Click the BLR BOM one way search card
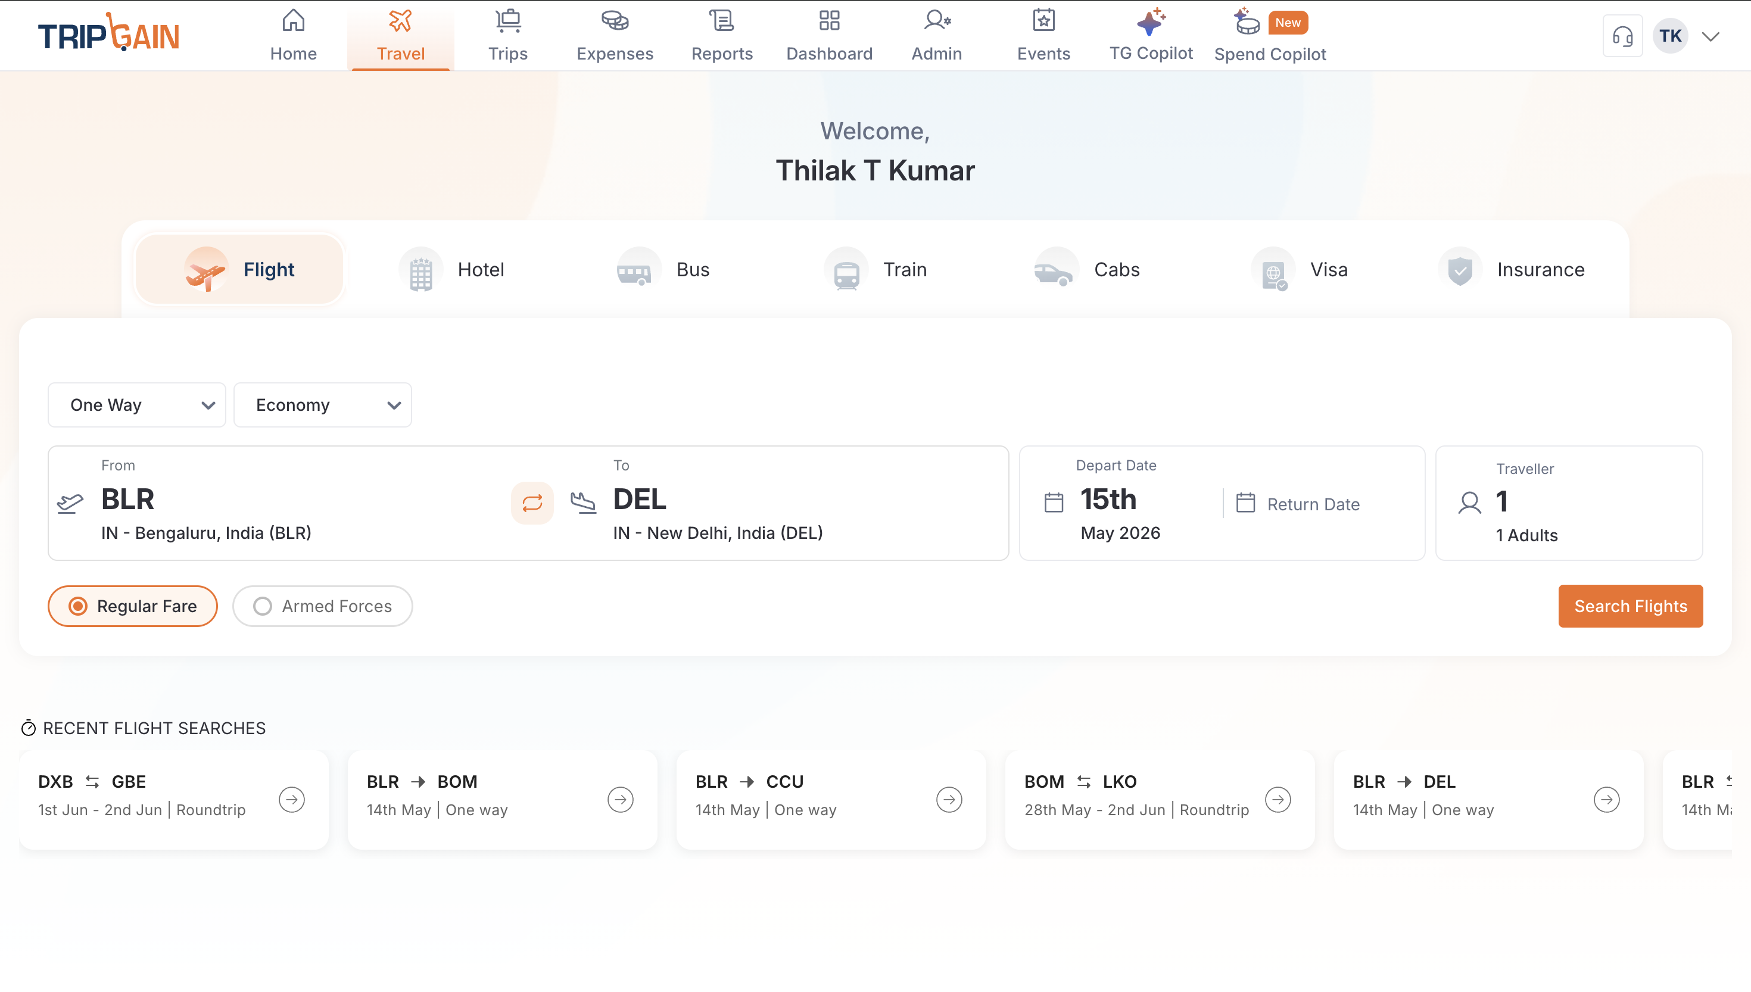Image resolution: width=1751 pixels, height=992 pixels. click(503, 799)
